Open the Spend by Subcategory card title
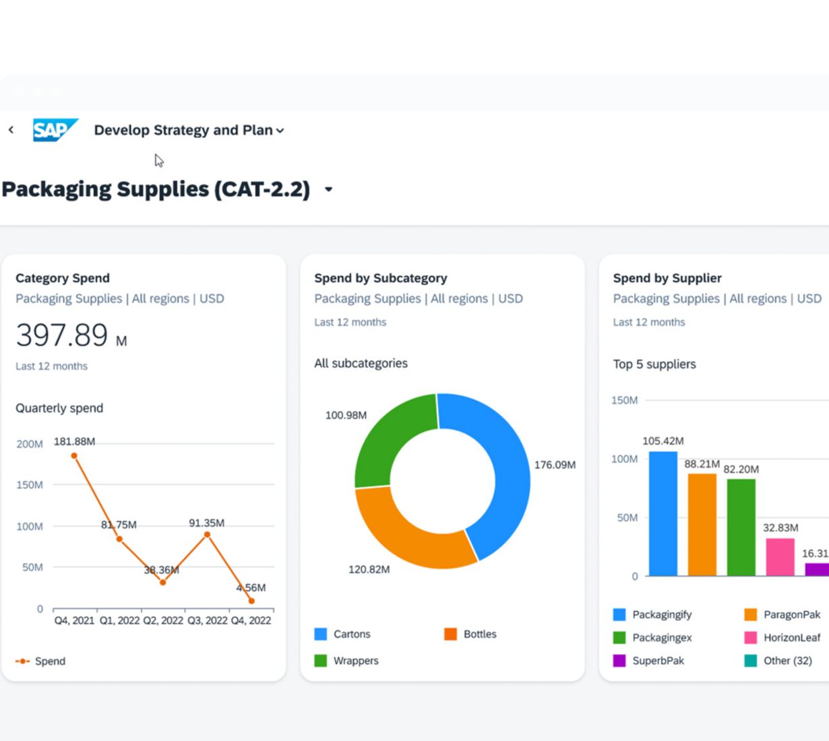 381,278
